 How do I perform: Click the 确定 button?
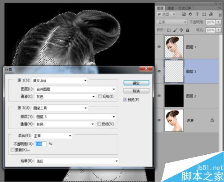click(136, 83)
